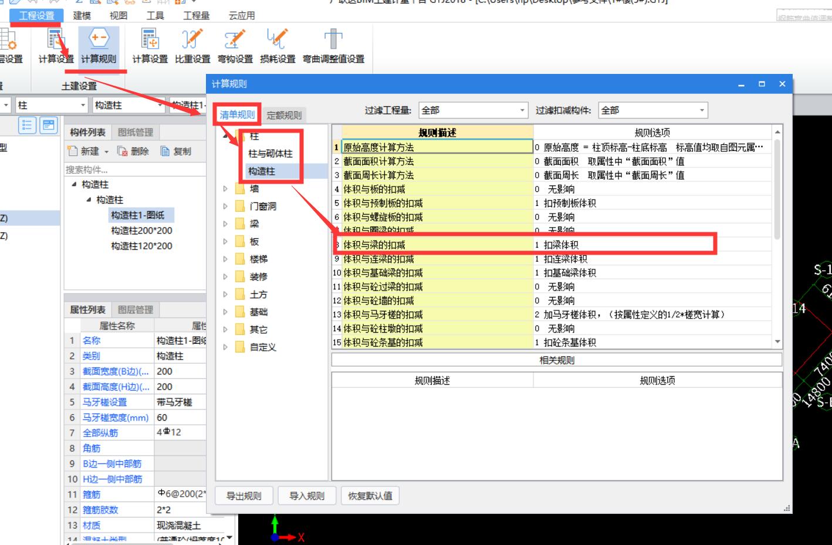Open the 柱 category dropdown
Viewport: 832px width, 545px height.
52,105
